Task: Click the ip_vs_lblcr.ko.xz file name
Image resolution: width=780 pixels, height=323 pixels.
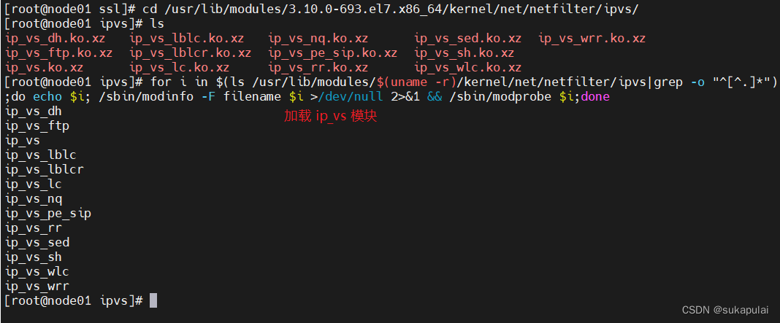Action: [x=191, y=52]
